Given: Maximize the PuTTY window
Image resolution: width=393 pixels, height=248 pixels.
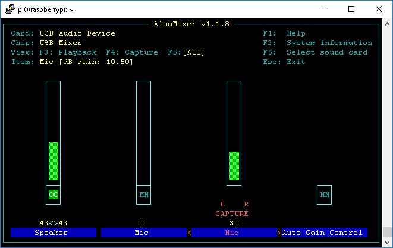Looking at the screenshot, I should (351, 9).
